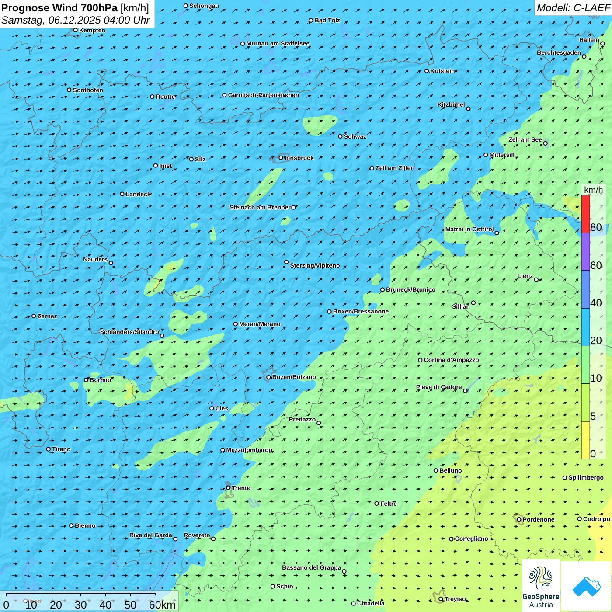
Task: Click the 'Steinach am Brenner' label
Action: tap(260, 207)
